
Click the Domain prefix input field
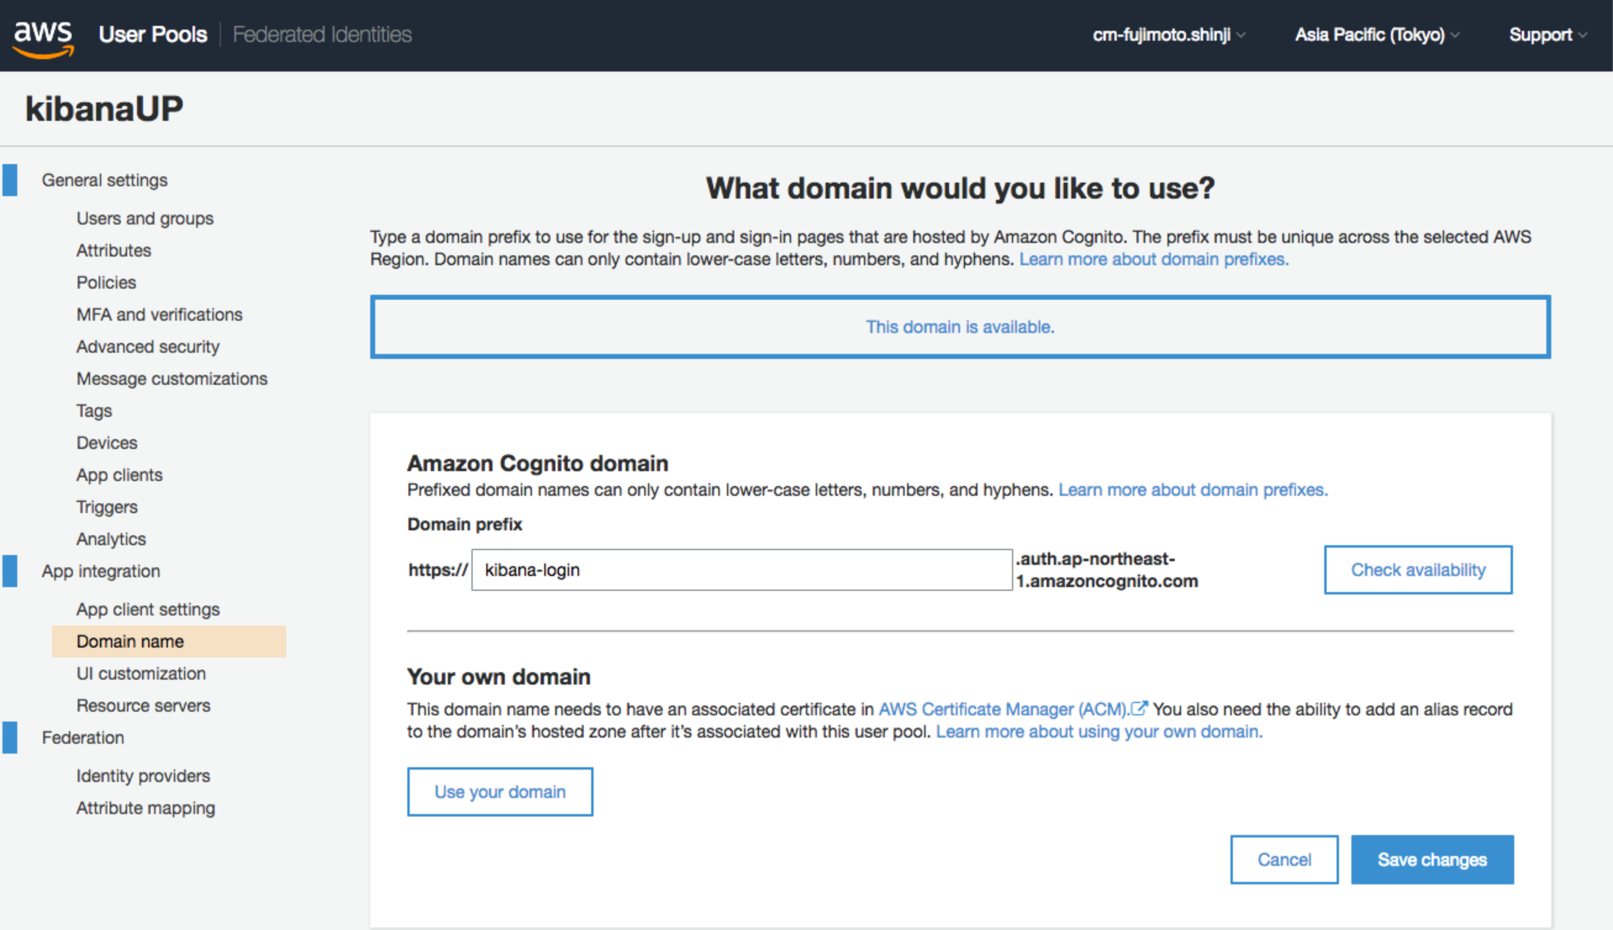pyautogui.click(x=742, y=570)
